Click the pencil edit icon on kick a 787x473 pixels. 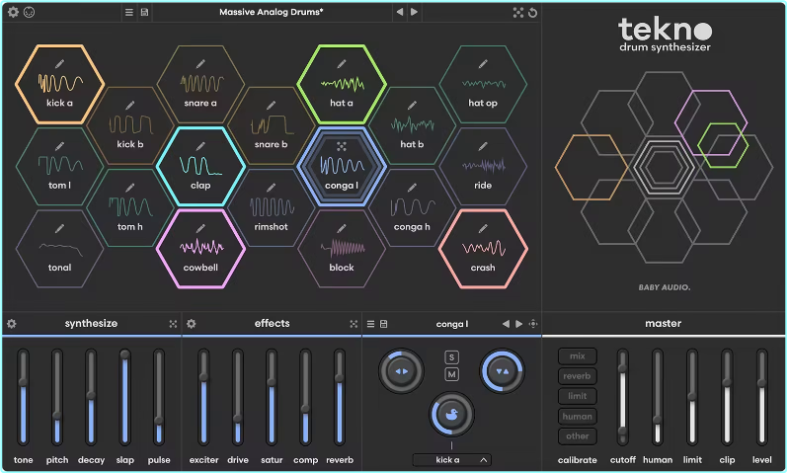pos(59,64)
